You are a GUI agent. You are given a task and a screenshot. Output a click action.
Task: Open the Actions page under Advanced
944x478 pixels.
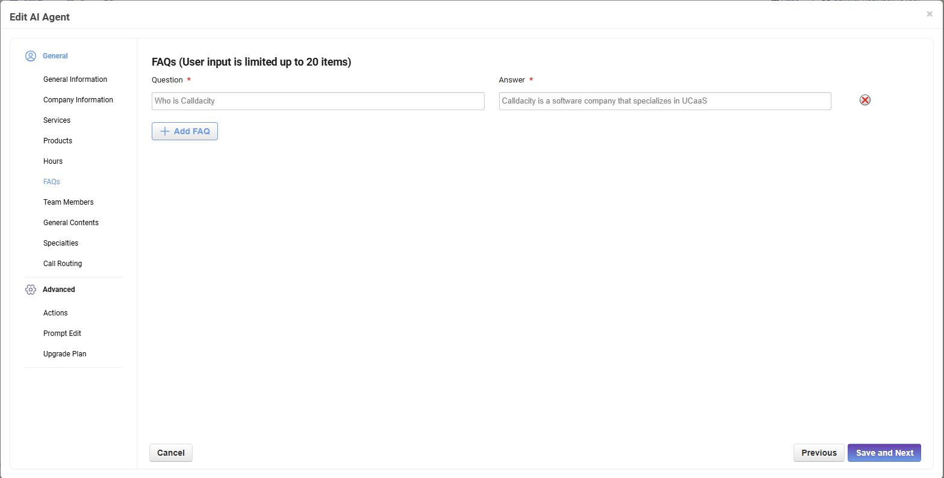pos(55,313)
